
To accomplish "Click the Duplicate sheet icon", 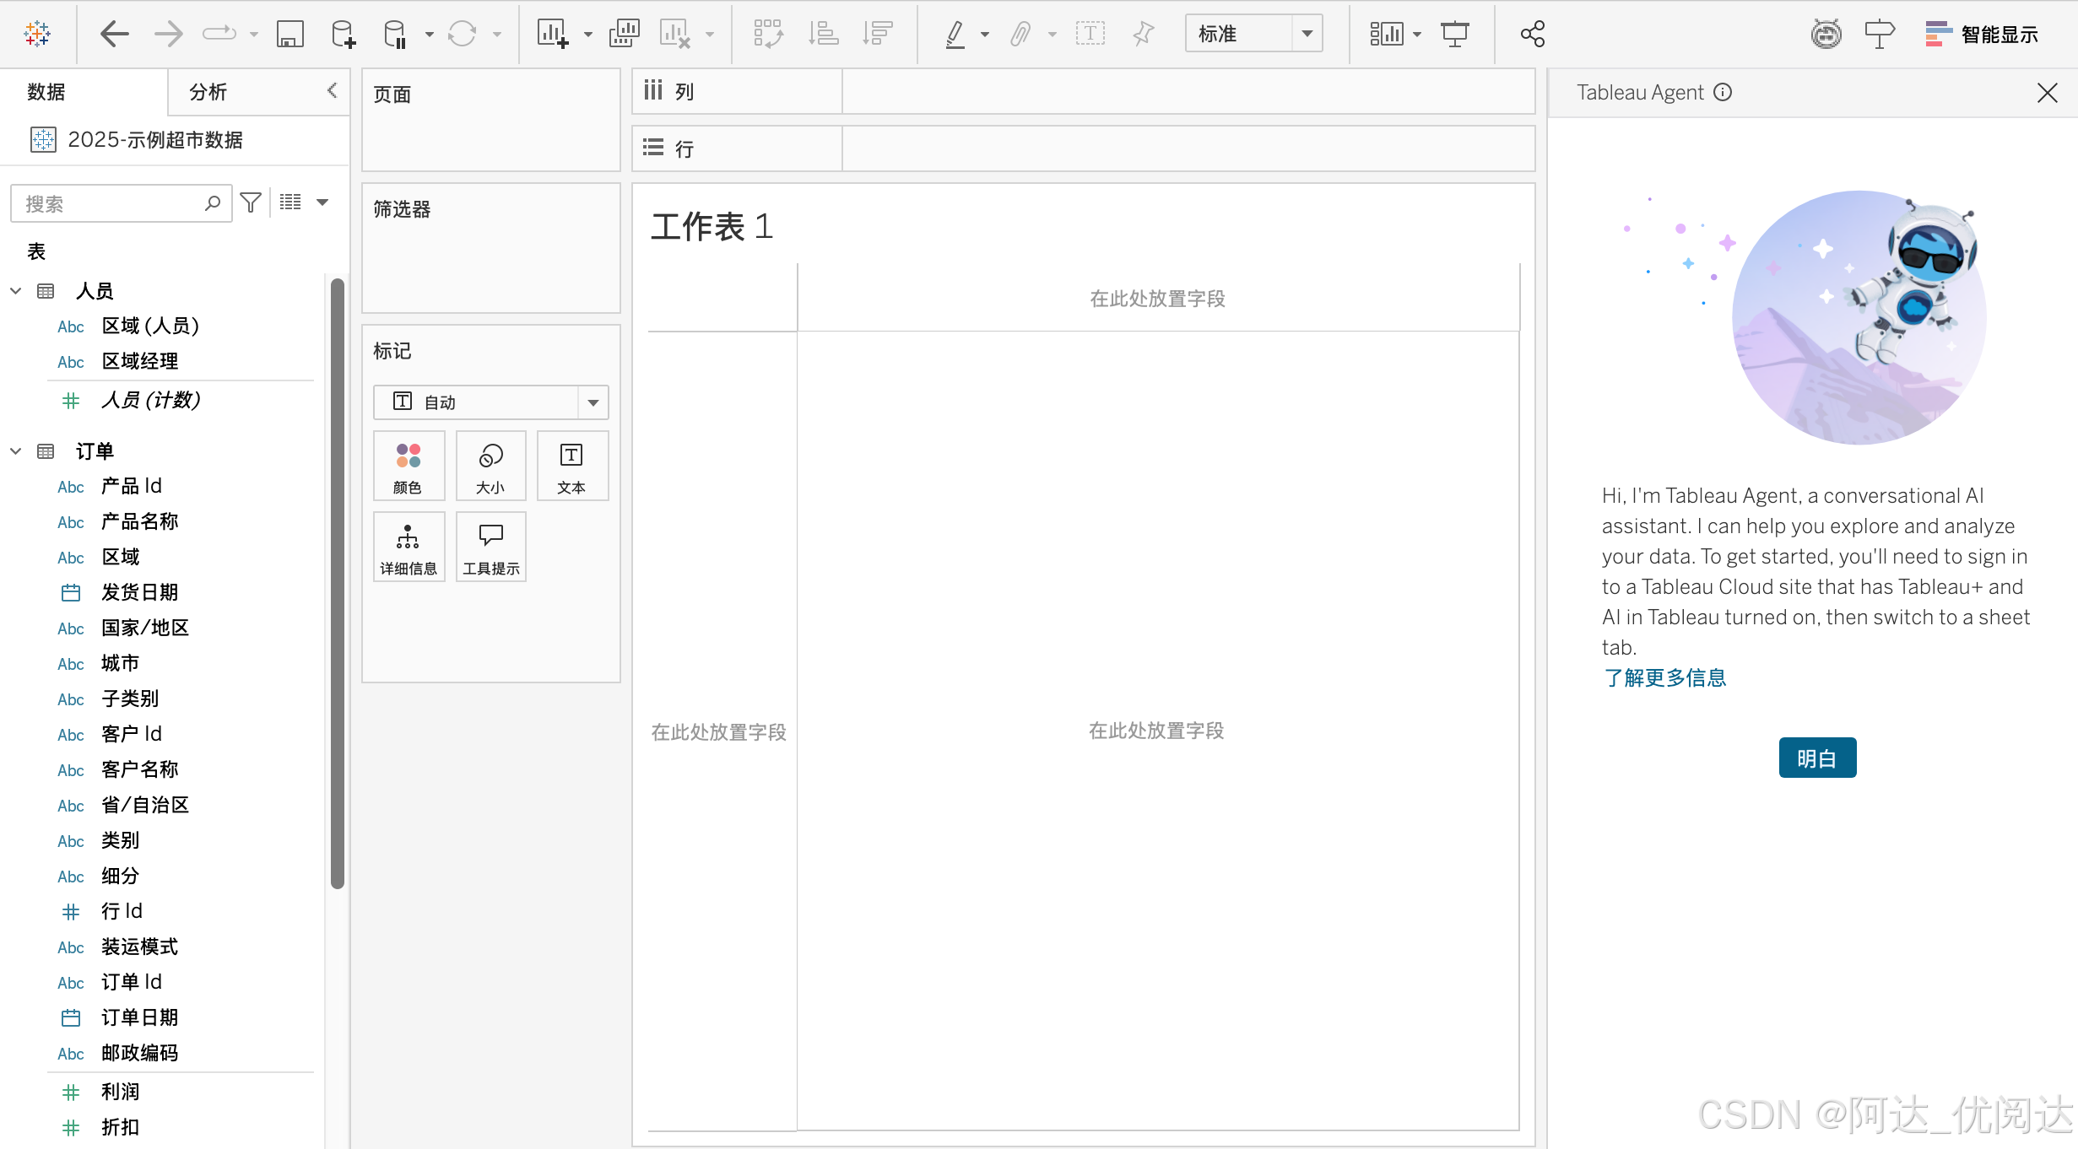I will (624, 35).
